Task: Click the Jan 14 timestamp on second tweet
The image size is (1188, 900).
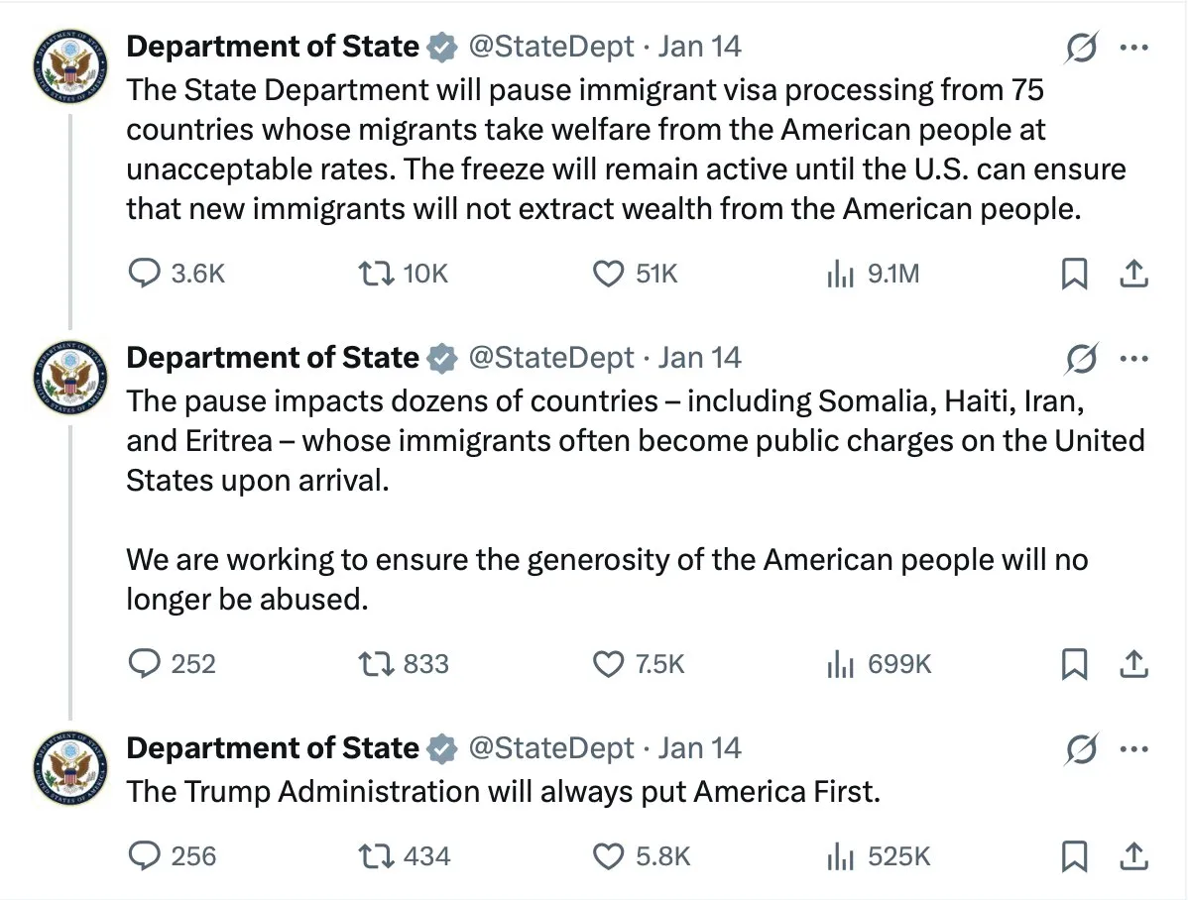Action: coord(700,358)
